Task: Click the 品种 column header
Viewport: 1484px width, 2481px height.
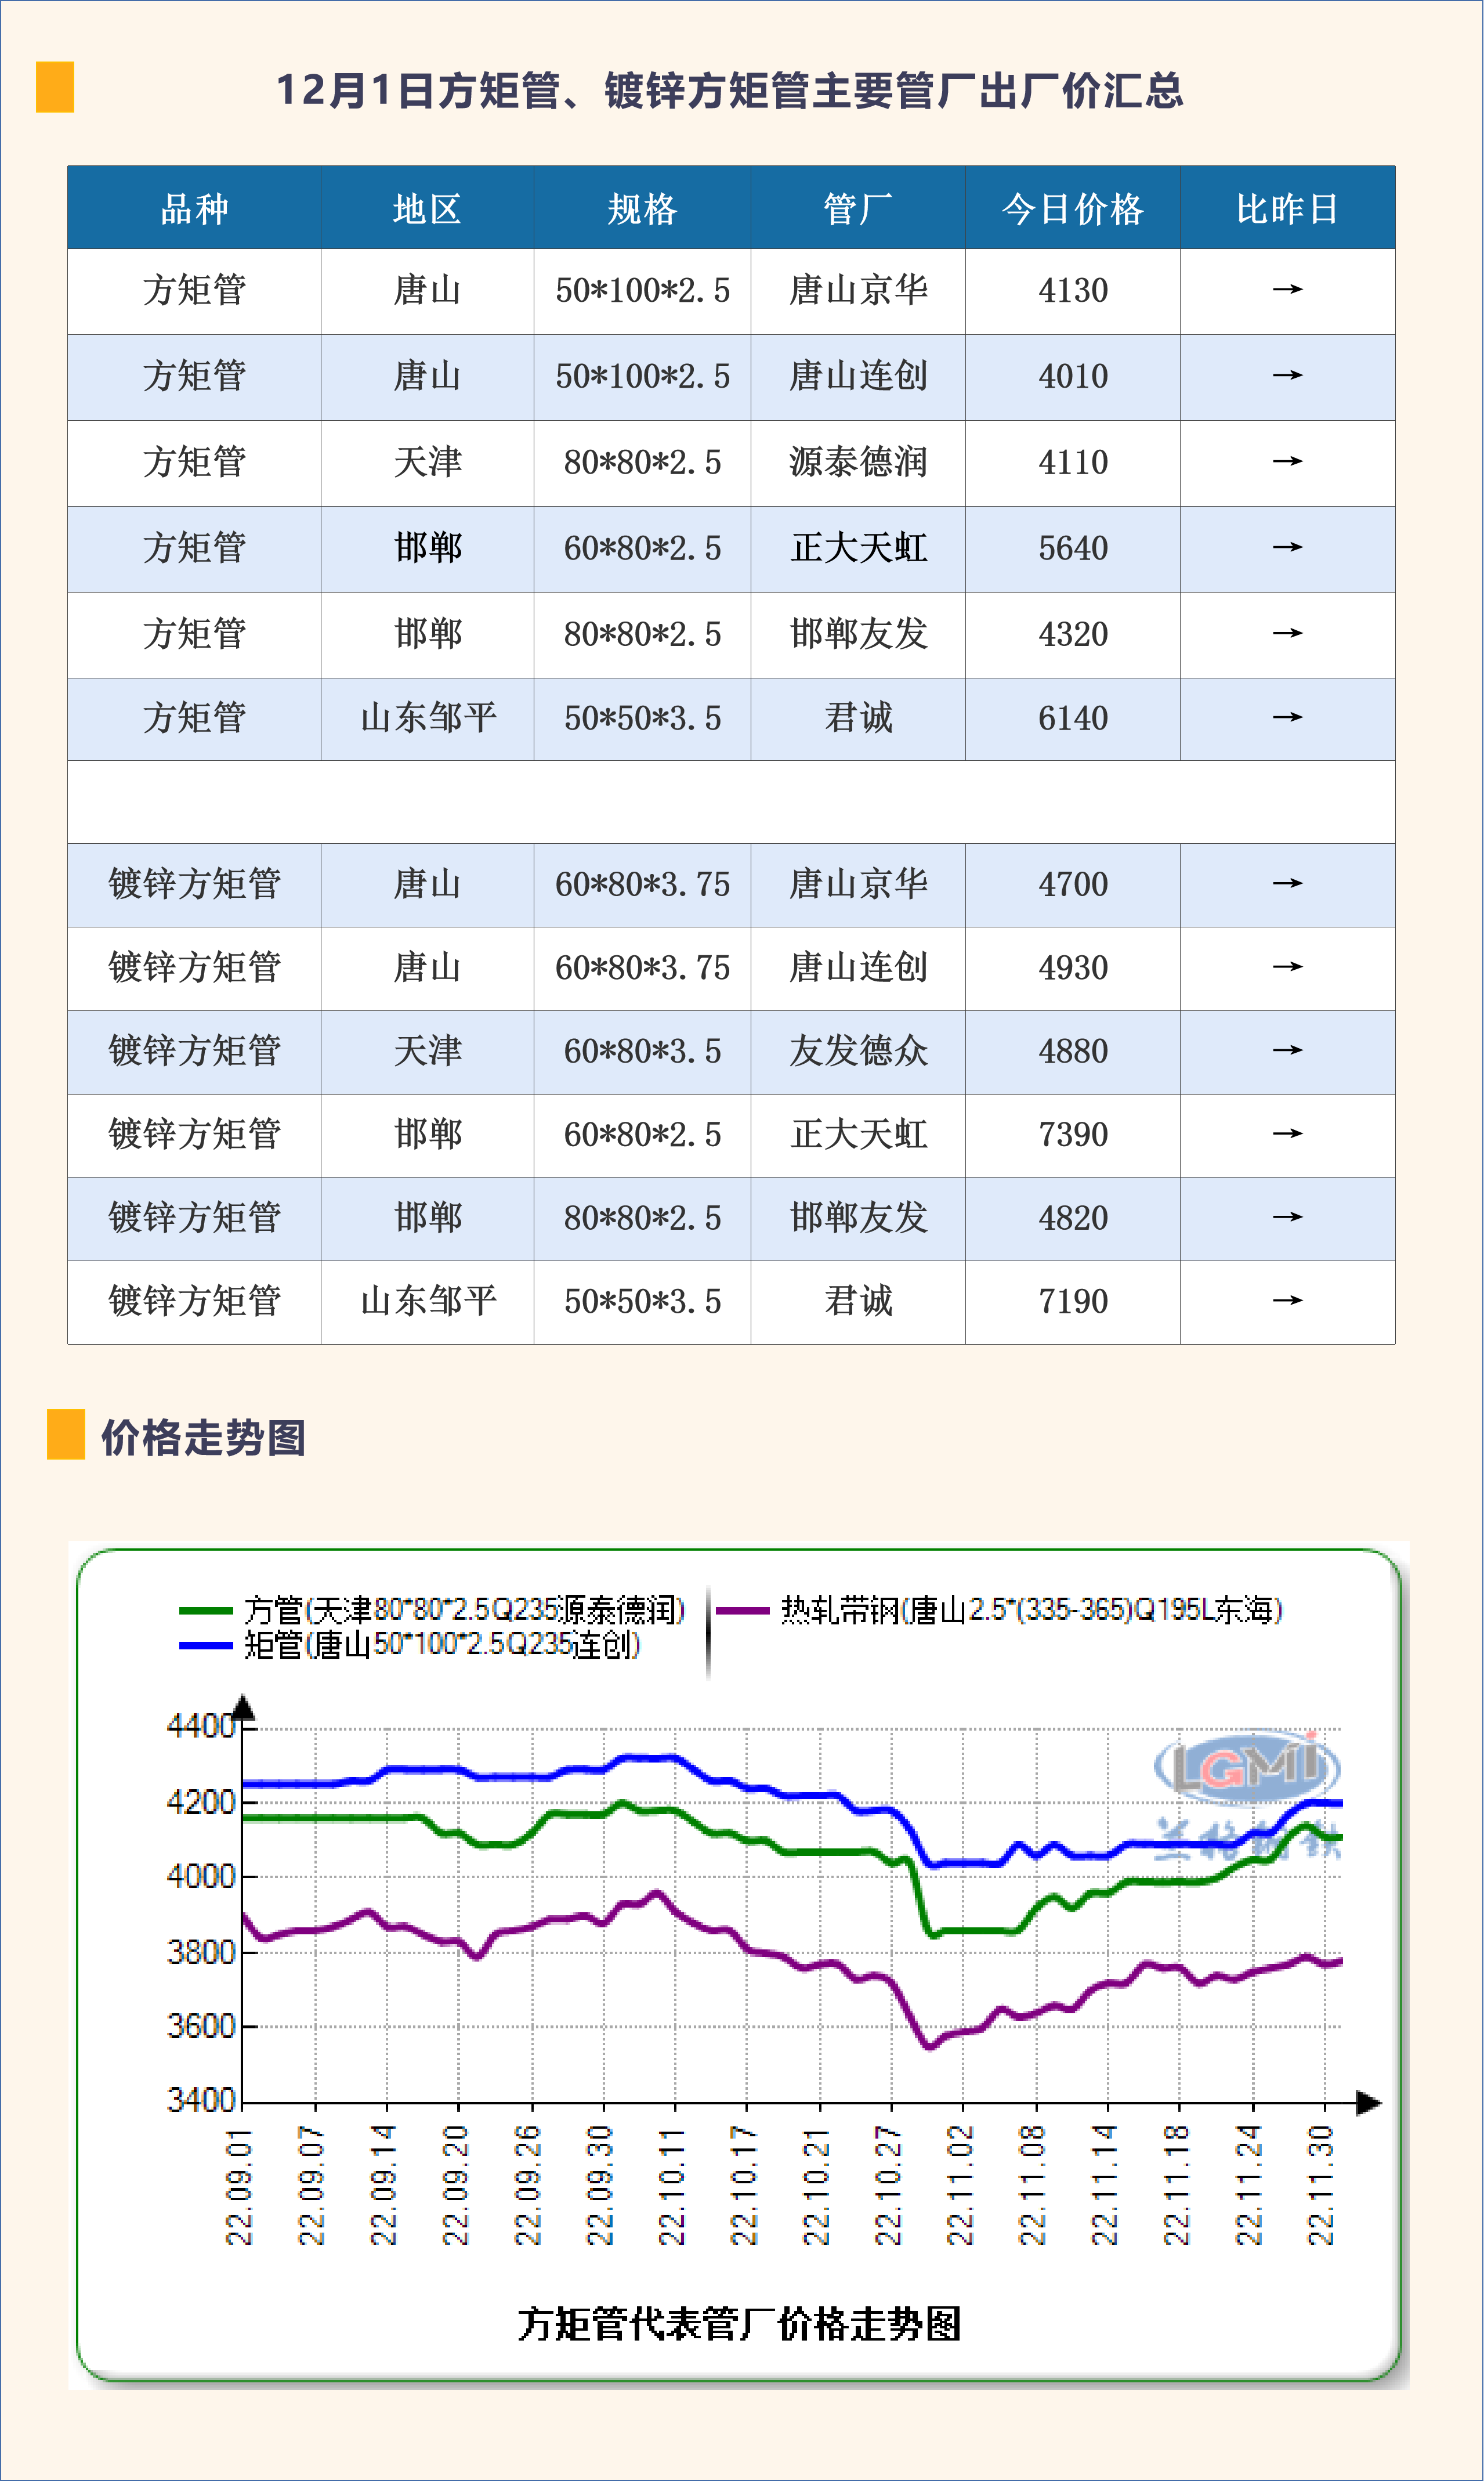Action: click(194, 208)
